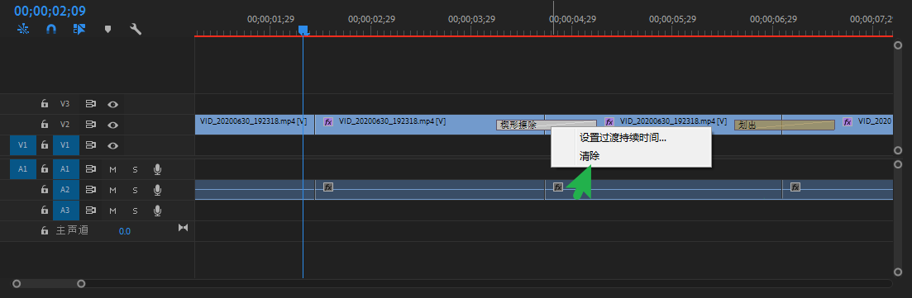Screen dimensions: 912x298
Task: Solo audio track A1 with S
Action: click(x=135, y=169)
